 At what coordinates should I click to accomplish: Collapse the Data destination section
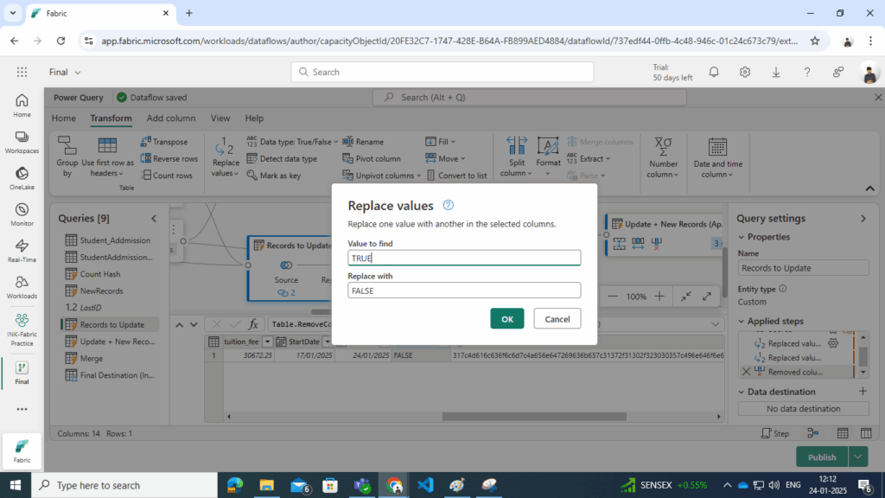point(741,392)
